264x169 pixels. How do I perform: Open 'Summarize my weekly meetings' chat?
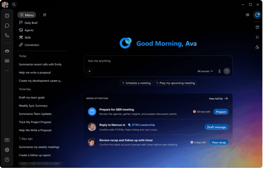pos(39,147)
